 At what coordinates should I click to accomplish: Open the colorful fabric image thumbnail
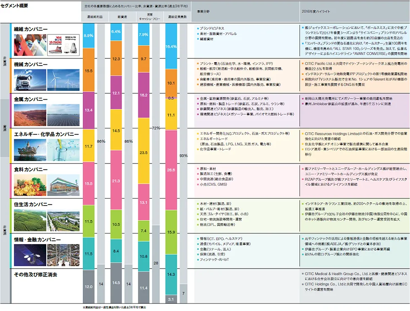pos(30,45)
